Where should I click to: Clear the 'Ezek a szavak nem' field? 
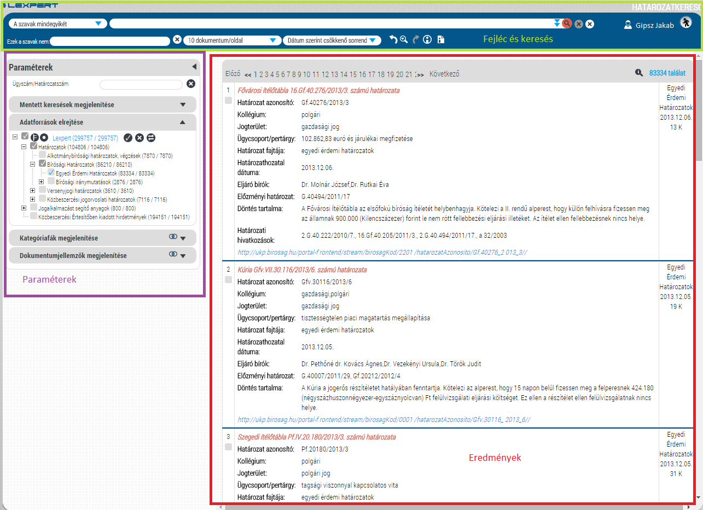coord(177,39)
